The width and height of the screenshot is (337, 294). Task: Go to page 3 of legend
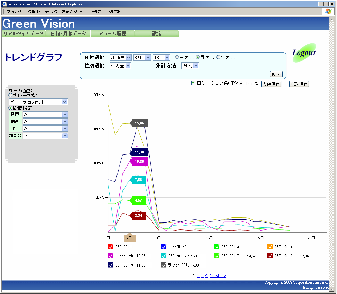pos(202,275)
